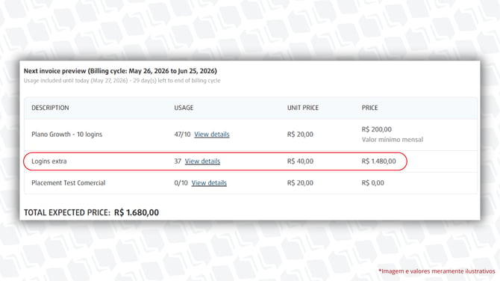The height and width of the screenshot is (281, 500).
Task: Click the total R$ 1.680,00 amount
Action: [137, 212]
